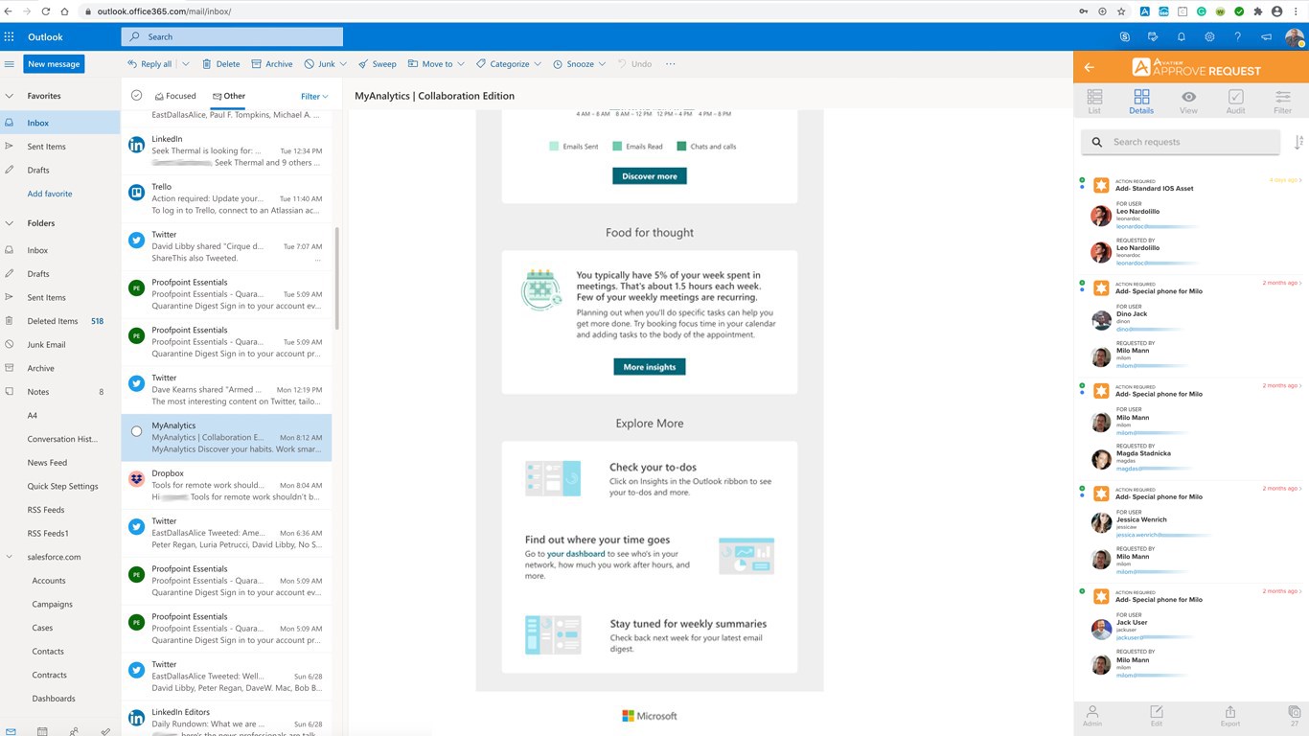Open the Filter dropdown in message list
Image resolution: width=1309 pixels, height=736 pixels.
pyautogui.click(x=314, y=96)
